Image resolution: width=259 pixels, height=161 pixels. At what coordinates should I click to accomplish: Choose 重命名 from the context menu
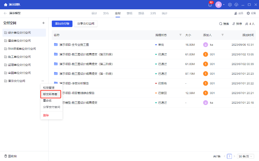click(x=47, y=100)
